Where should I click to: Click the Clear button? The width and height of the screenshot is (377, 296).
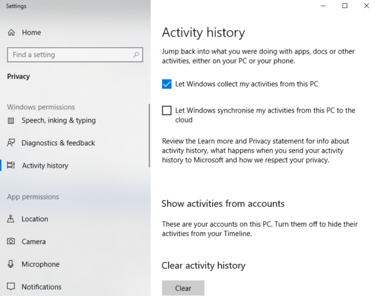(x=183, y=288)
